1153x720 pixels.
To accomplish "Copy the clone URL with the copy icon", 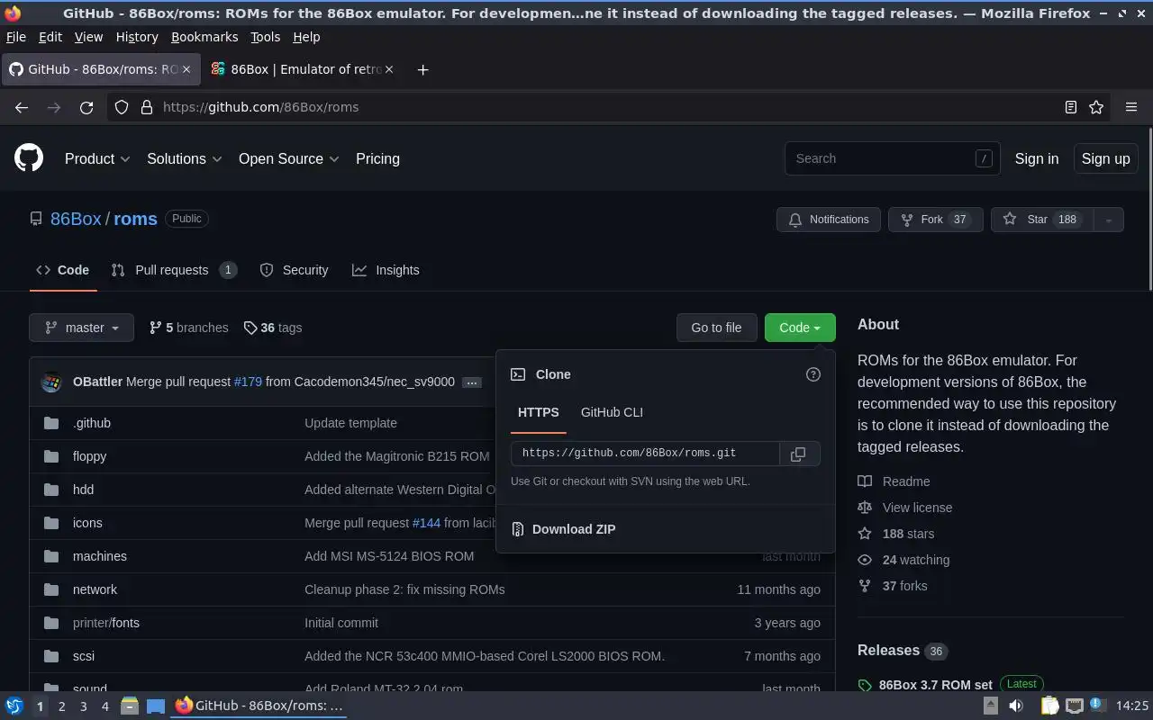I will [798, 454].
